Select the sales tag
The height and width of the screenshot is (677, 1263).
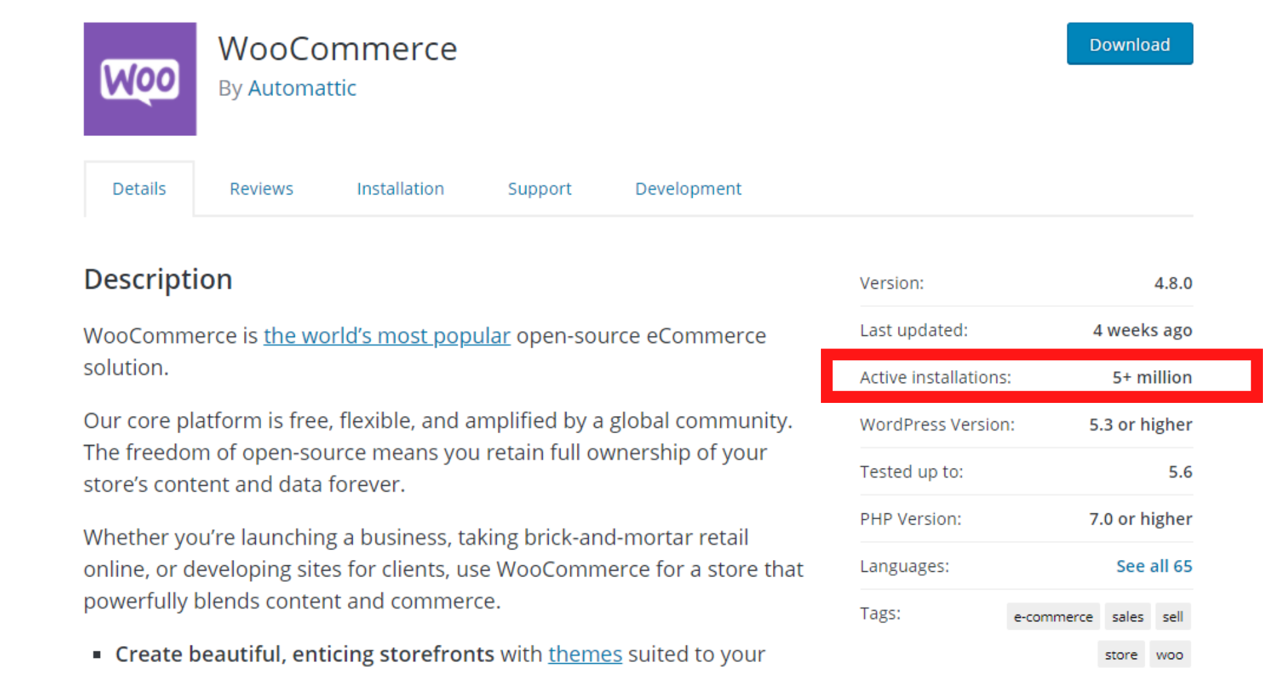[x=1127, y=617]
